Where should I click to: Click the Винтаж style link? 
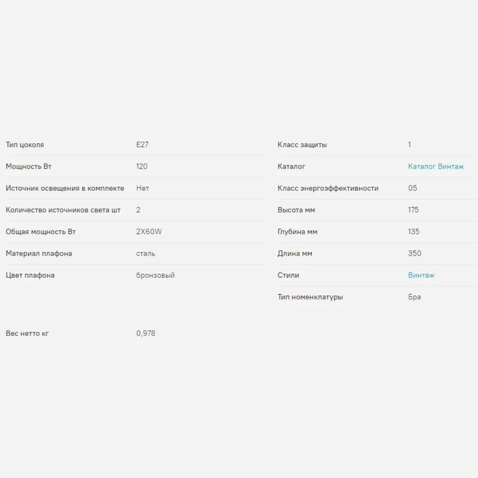[x=421, y=275]
